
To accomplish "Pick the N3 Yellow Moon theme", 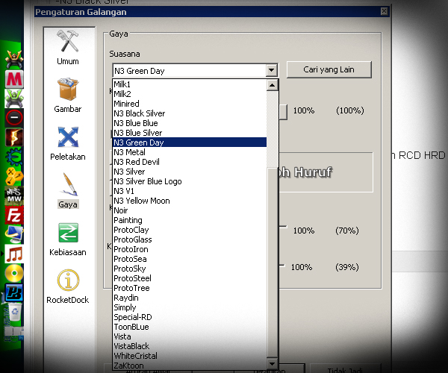I will pos(190,201).
